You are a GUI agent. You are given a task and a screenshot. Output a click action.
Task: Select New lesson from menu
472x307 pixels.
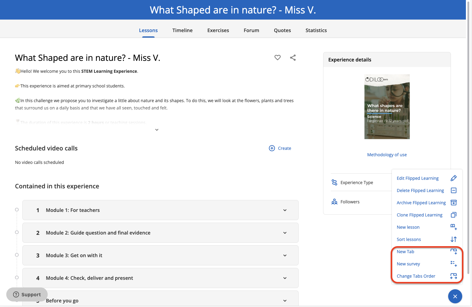coord(408,227)
